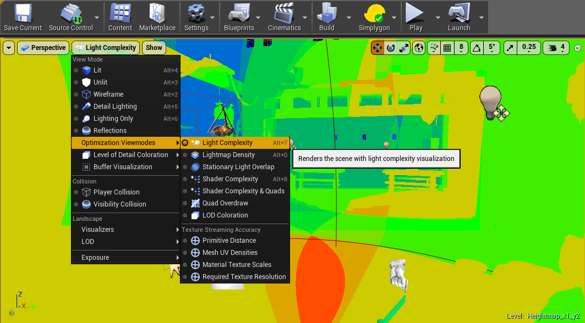Open the camera speed dropdown showing 4
Image resolution: width=585 pixels, height=323 pixels.
(562, 48)
